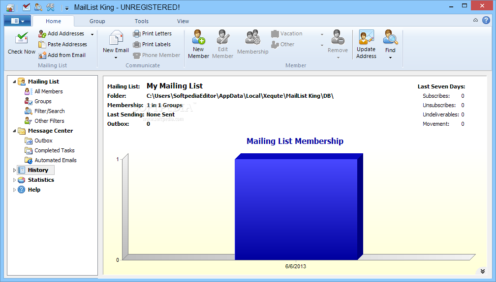Collapse the Mailing List tree node
This screenshot has height=282, width=496.
(14, 82)
